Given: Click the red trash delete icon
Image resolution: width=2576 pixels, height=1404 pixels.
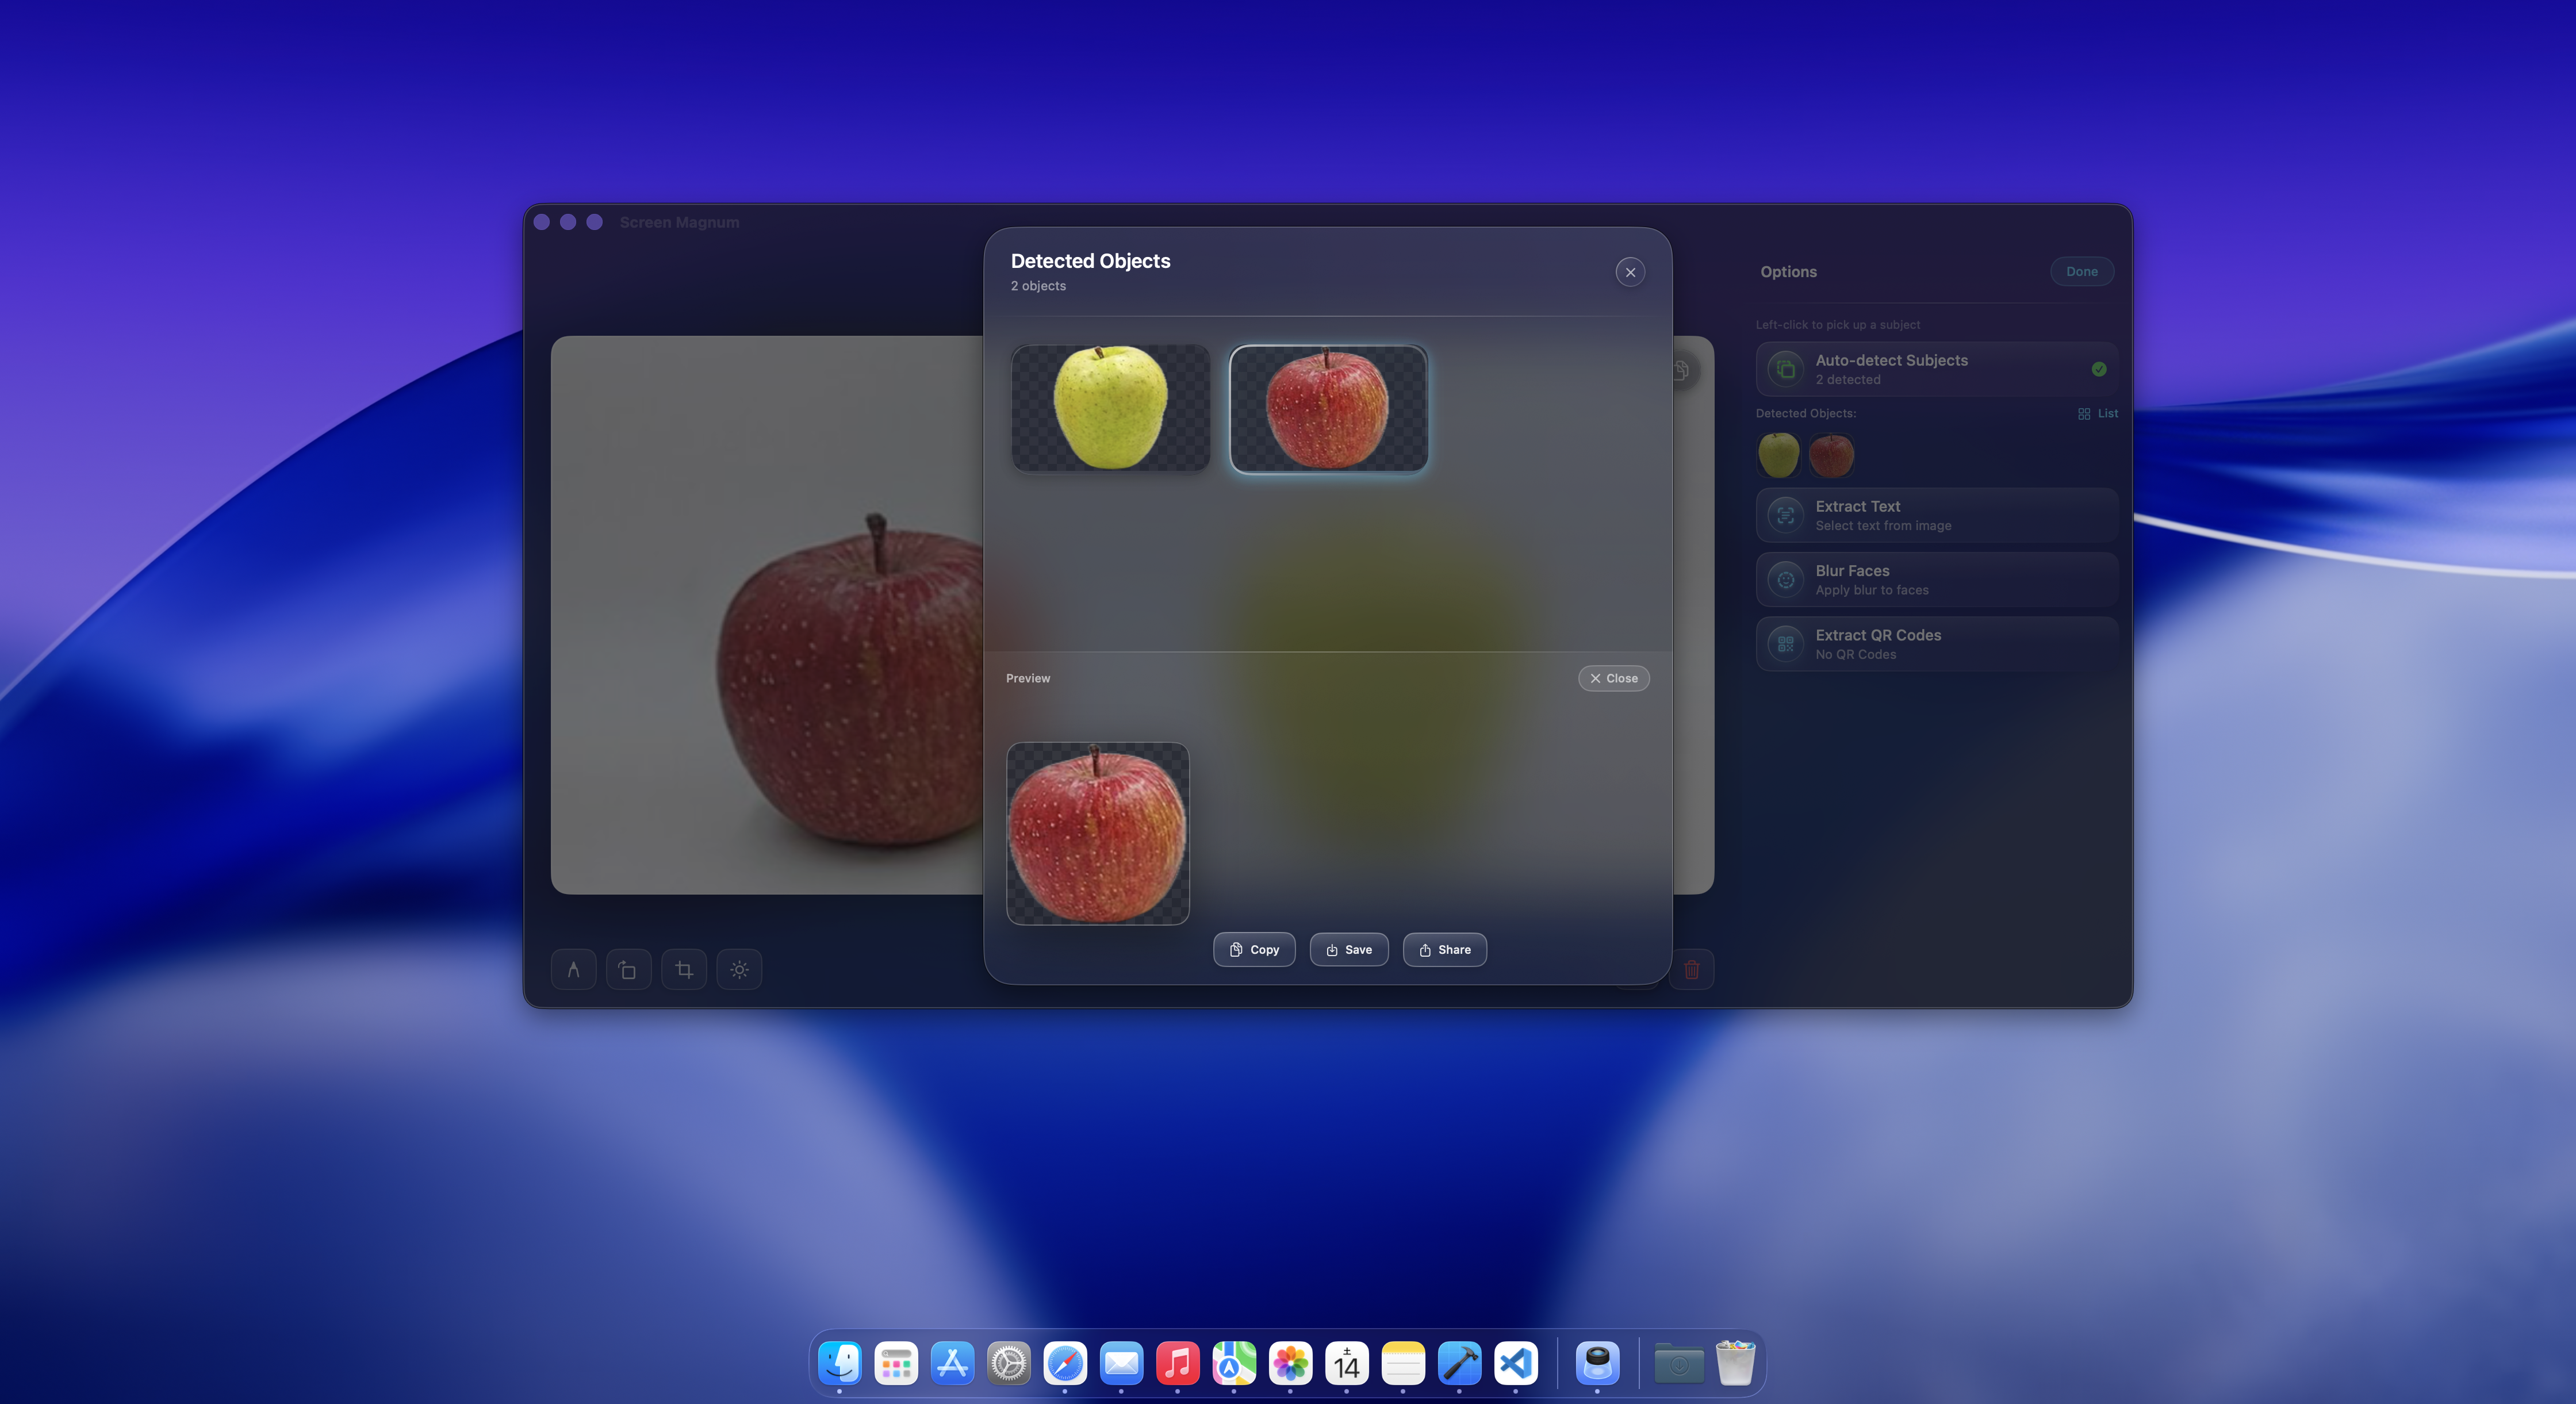Looking at the screenshot, I should tap(1691, 969).
